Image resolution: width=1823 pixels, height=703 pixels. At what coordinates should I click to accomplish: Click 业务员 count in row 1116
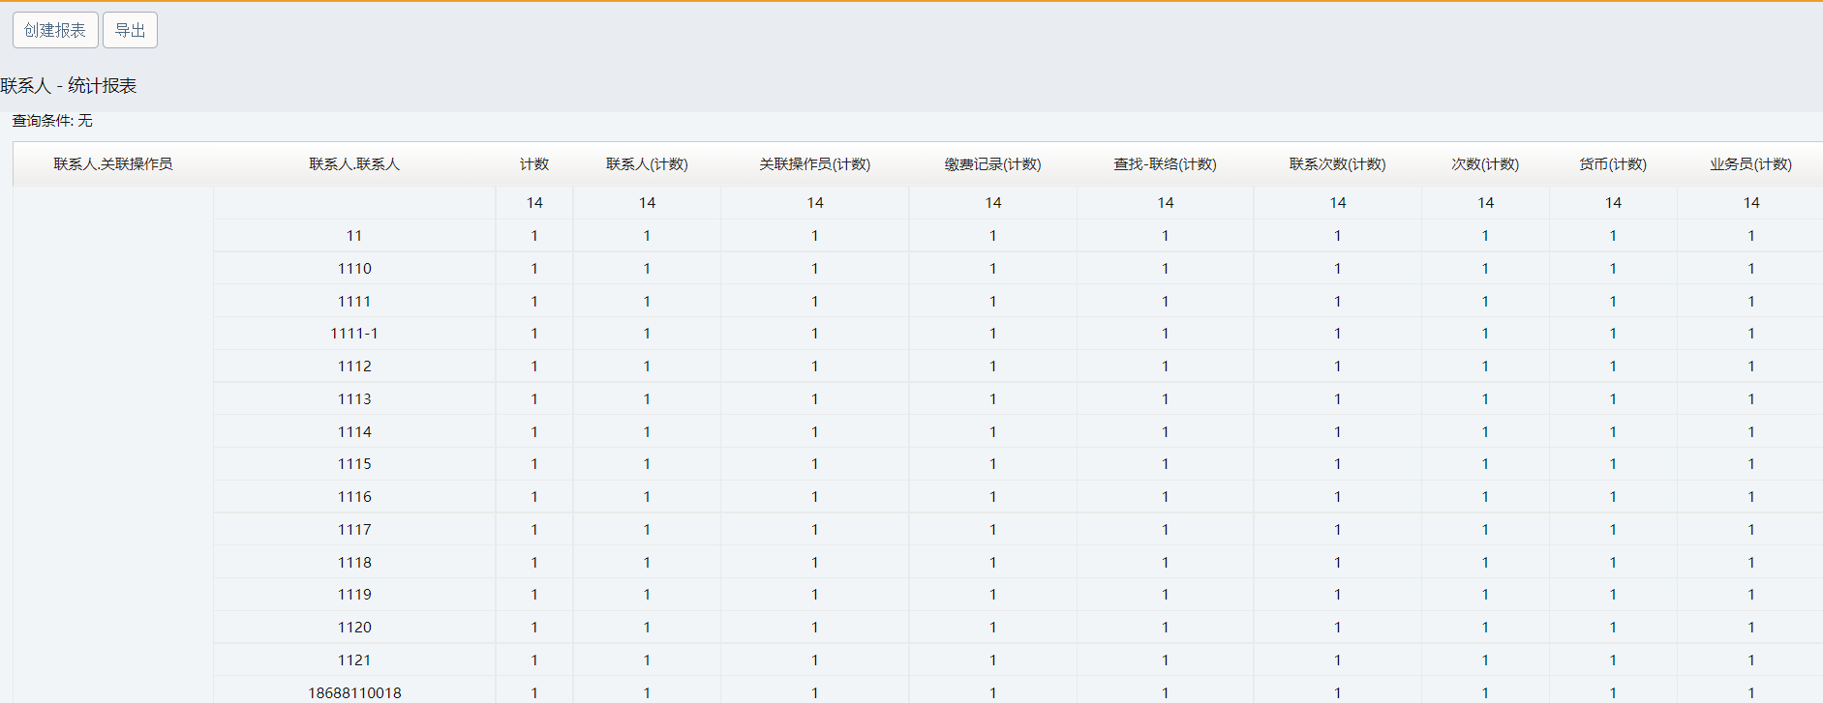coord(1750,497)
